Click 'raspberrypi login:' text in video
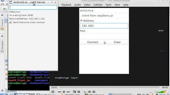The width and height of the screenshot is (170, 95). 67,78
